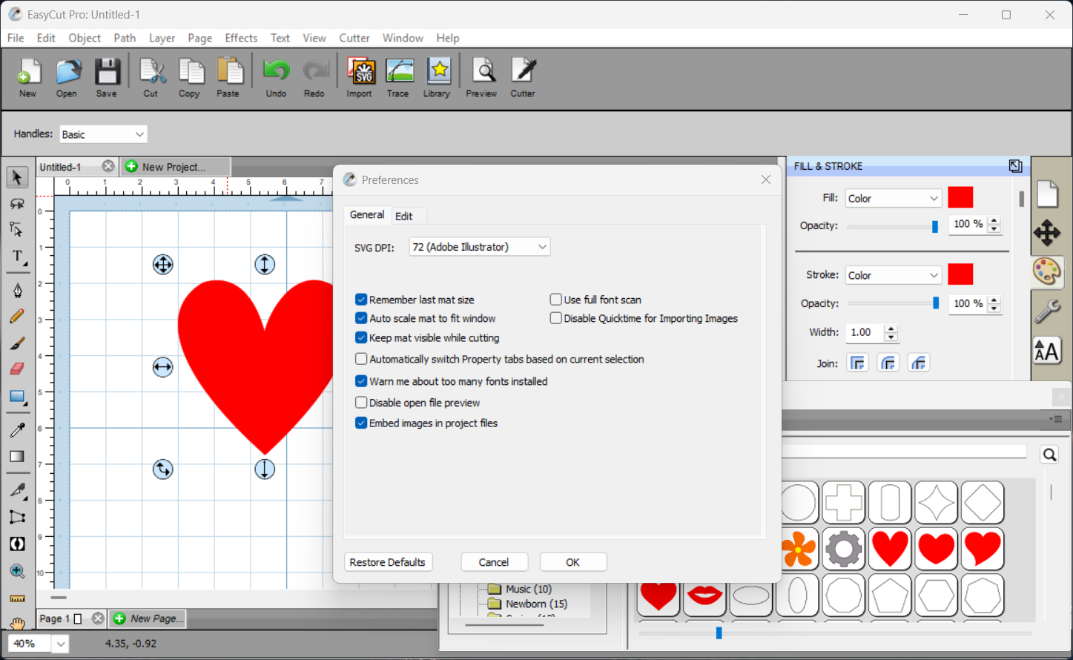
Task: Uncheck Auto scale mat to fit window
Action: (361, 318)
